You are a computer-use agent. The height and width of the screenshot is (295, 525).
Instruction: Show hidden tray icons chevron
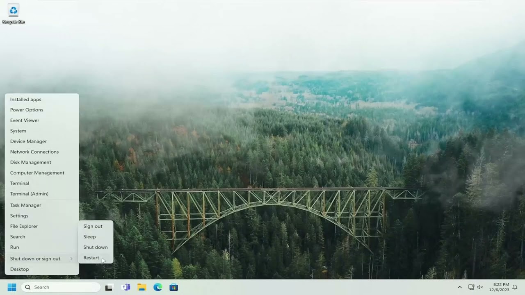(459, 287)
